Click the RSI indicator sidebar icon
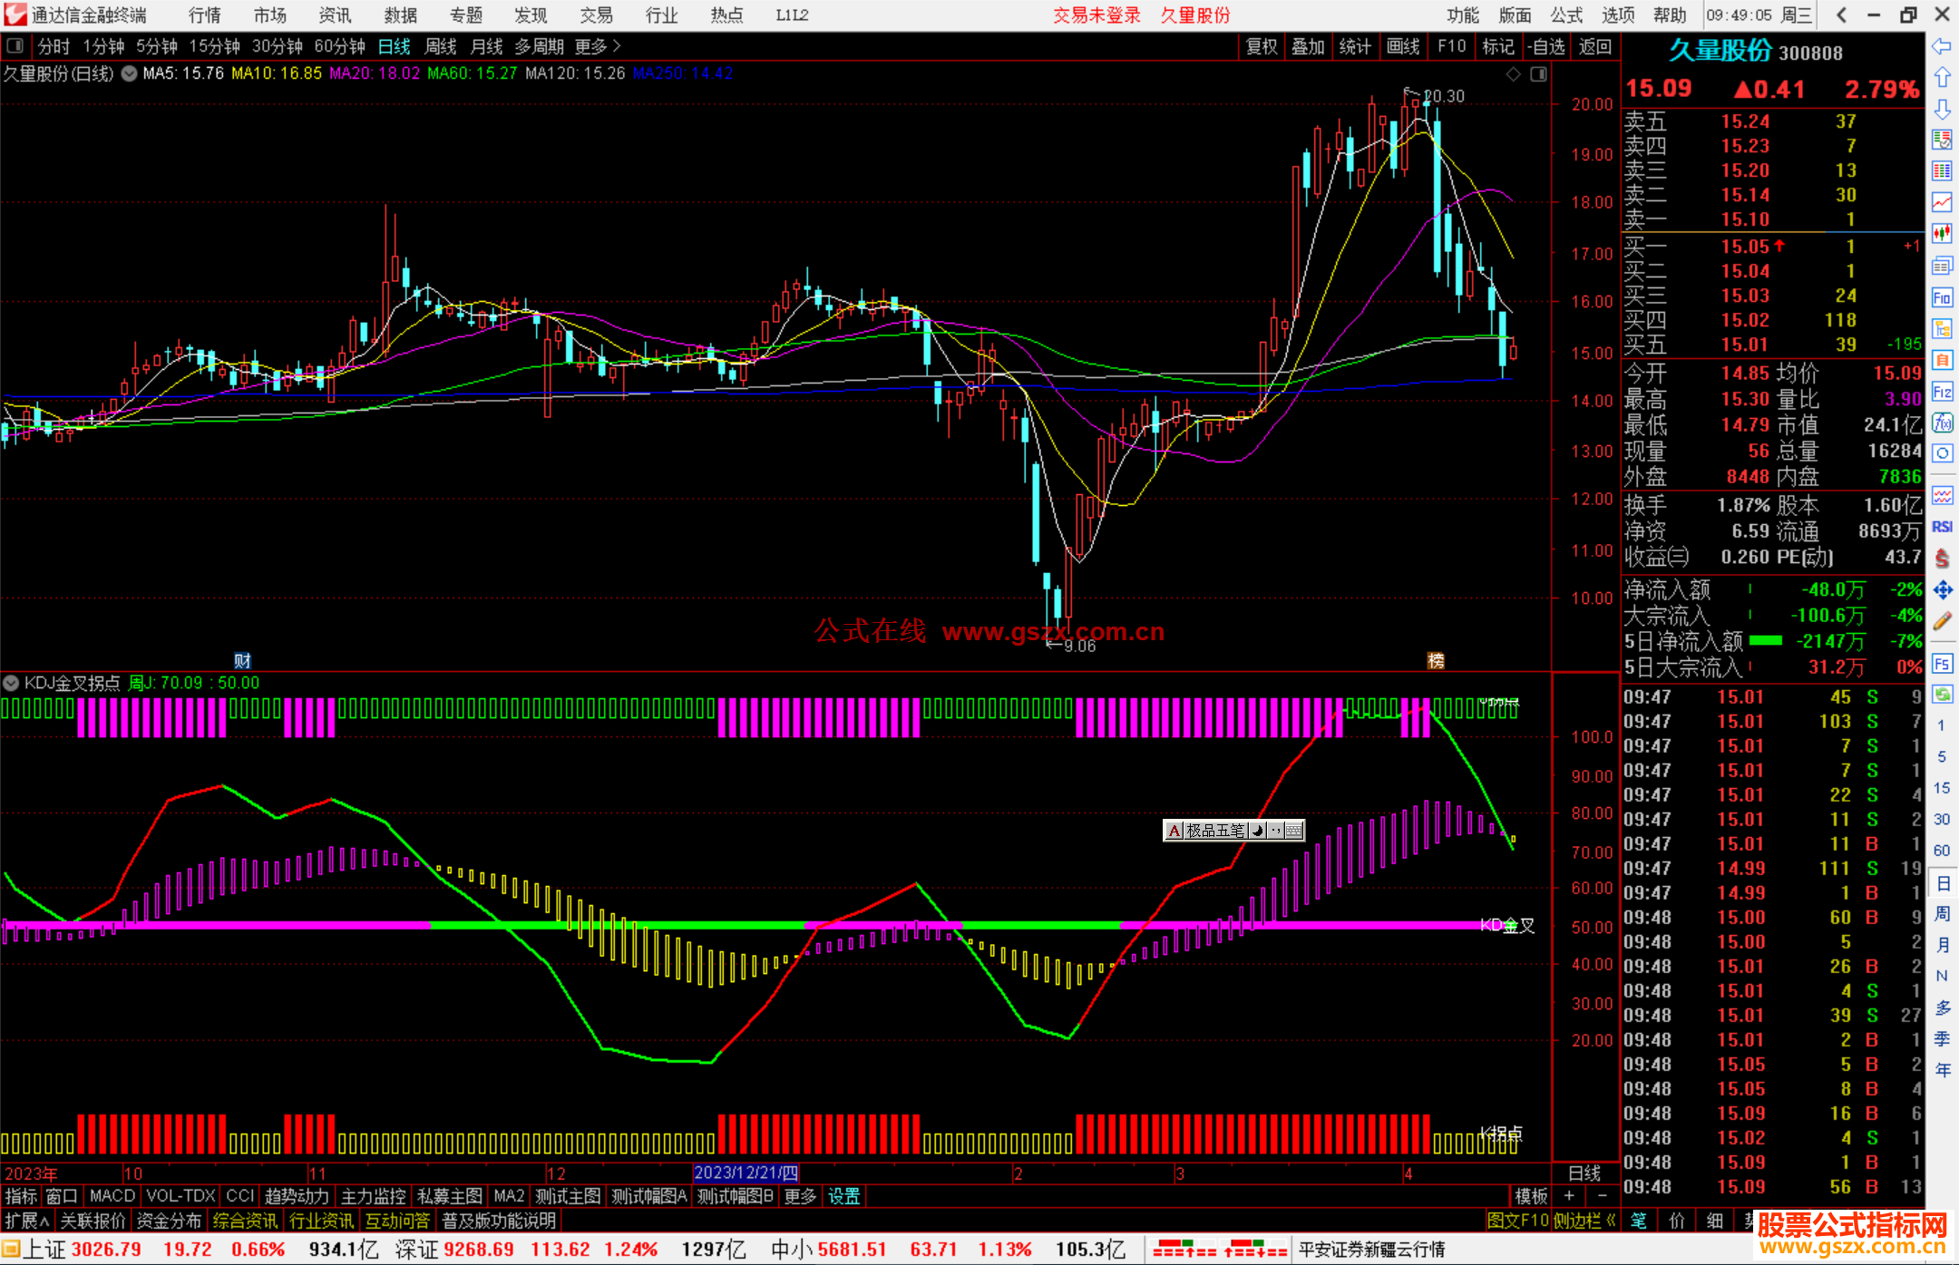Image resolution: width=1959 pixels, height=1265 pixels. coord(1942,527)
